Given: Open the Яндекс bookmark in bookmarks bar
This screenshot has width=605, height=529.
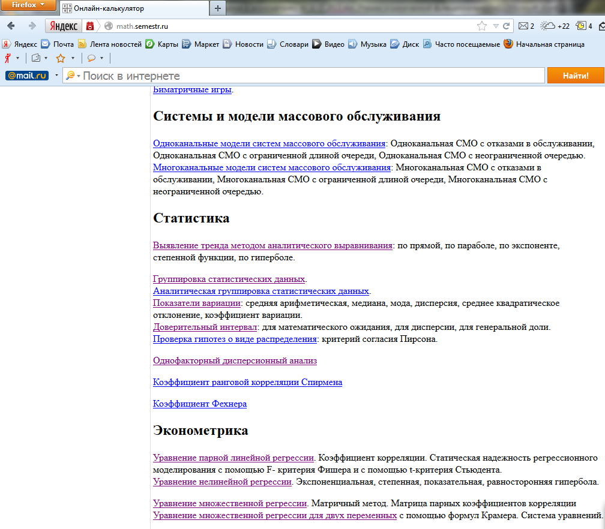Looking at the screenshot, I should coord(20,44).
